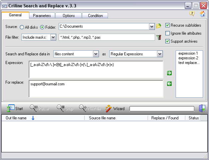Switch to the General tab
The height and width of the screenshot is (160, 209).
(15, 15)
